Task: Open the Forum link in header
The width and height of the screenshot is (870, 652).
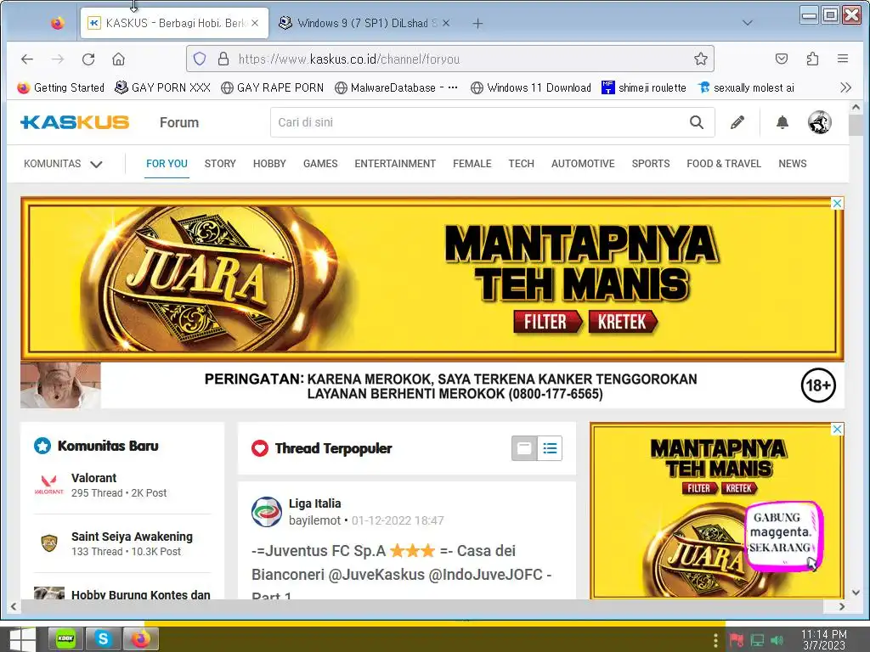Action: pyautogui.click(x=179, y=122)
